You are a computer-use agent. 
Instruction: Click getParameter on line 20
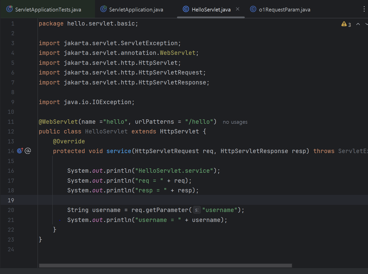click(x=167, y=210)
